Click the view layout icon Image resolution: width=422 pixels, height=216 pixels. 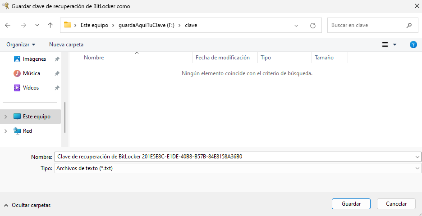(x=385, y=45)
